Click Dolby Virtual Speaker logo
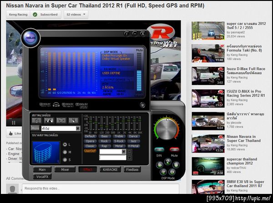The width and height of the screenshot is (273, 203). pos(81,105)
